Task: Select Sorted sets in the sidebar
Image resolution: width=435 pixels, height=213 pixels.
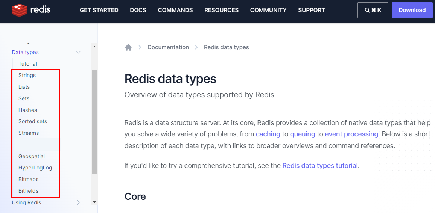Action: pos(33,121)
